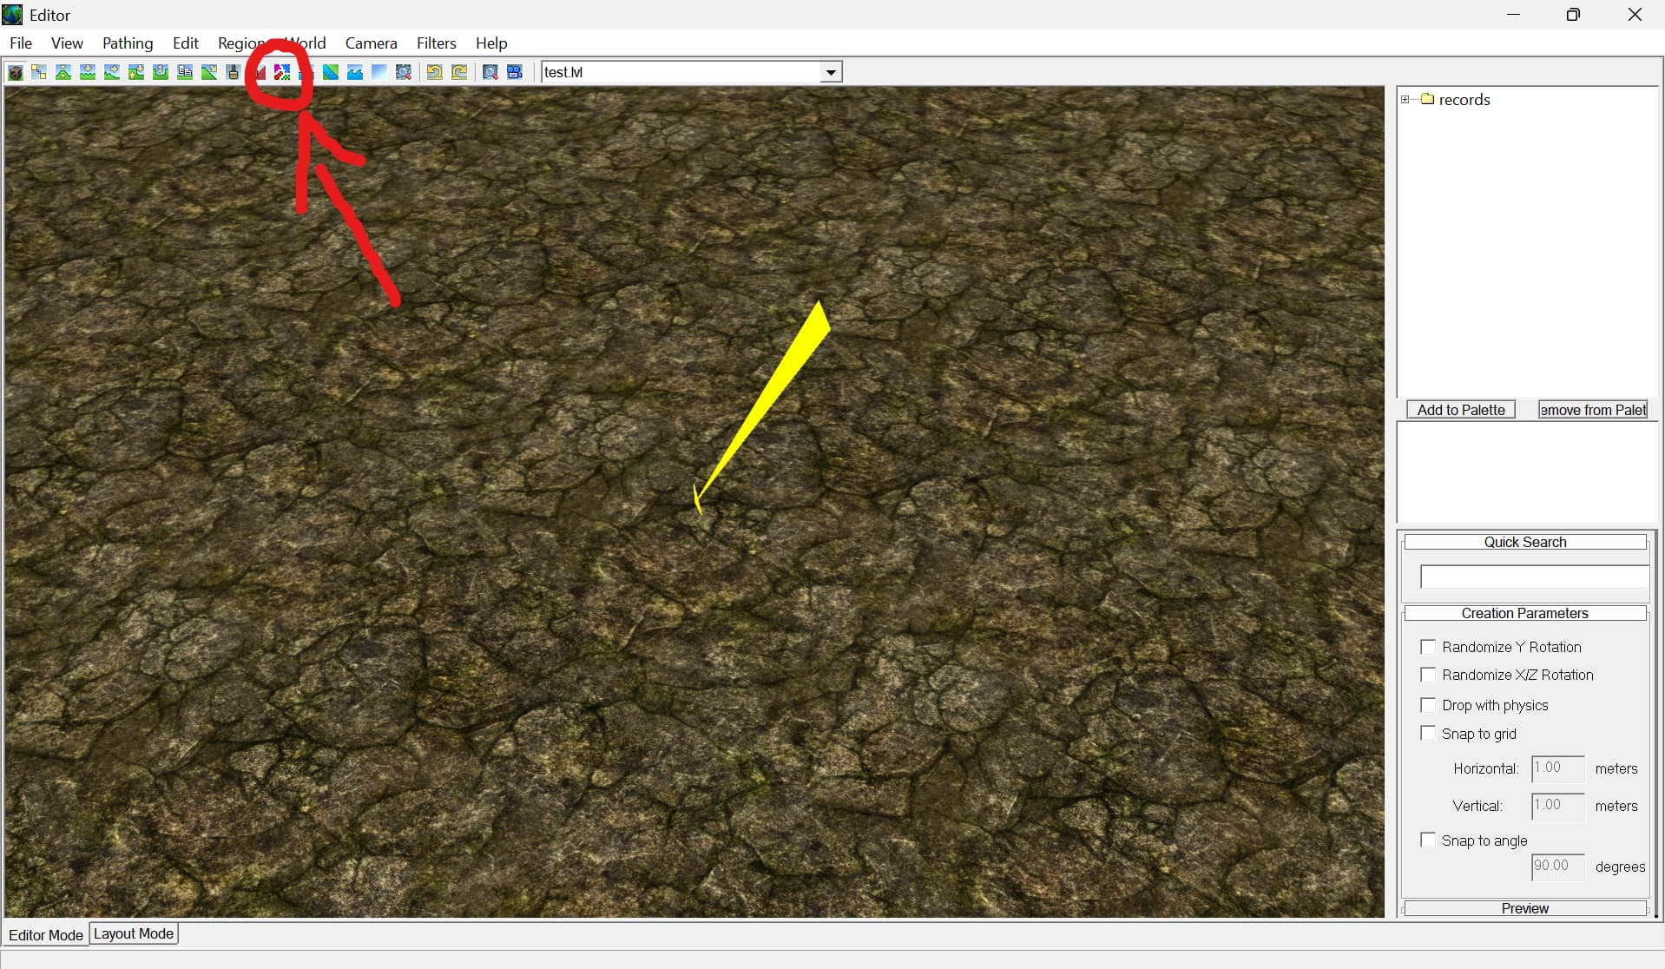This screenshot has height=969, width=1665.
Task: Click the magnifier search toolbar icon
Action: (x=490, y=72)
